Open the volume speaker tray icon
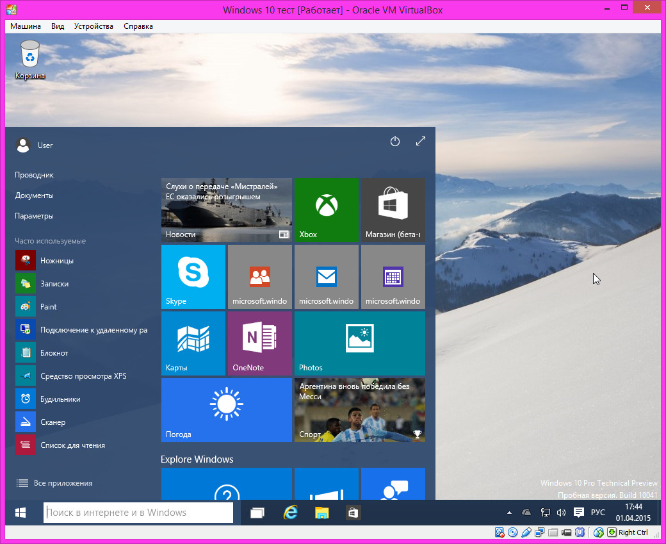Screen dimensions: 666x544 [561, 513]
